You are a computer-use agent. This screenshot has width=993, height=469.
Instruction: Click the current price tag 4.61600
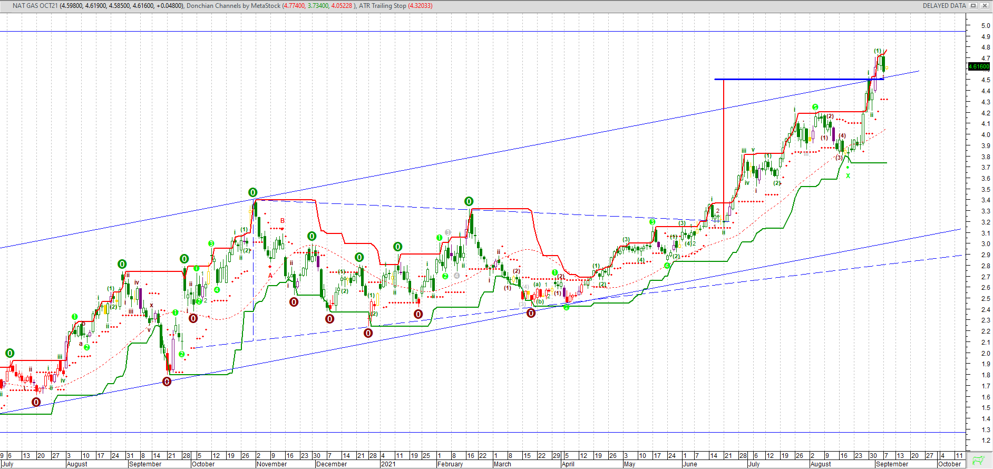click(x=979, y=66)
